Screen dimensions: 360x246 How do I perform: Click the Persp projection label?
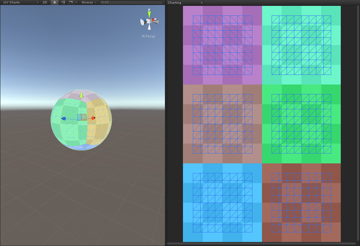pyautogui.click(x=150, y=36)
